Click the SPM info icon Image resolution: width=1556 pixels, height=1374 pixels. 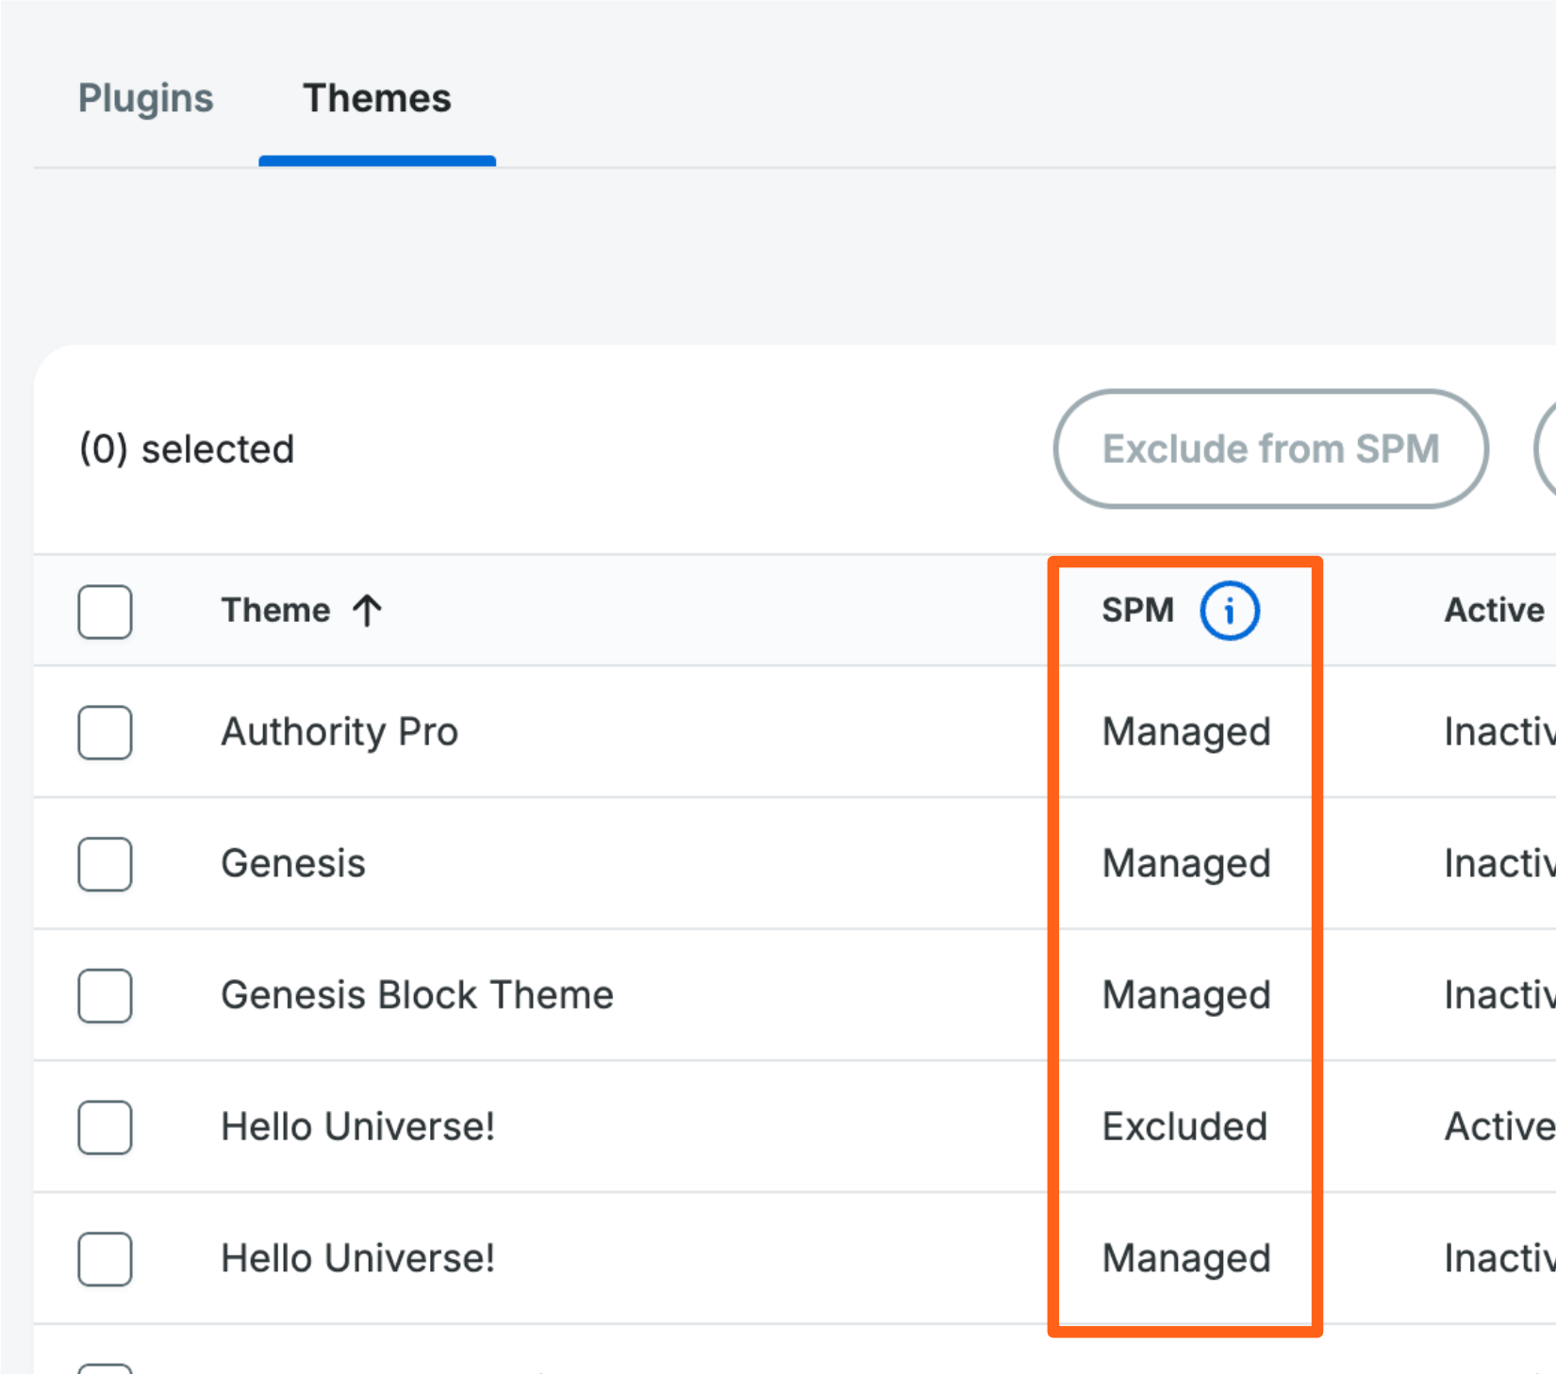(x=1229, y=611)
